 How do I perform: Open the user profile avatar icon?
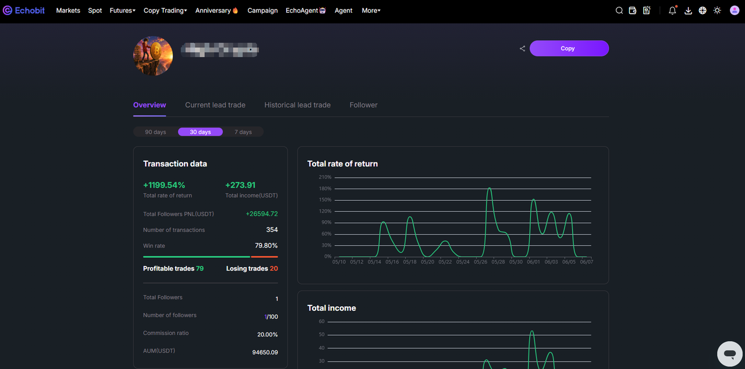click(734, 10)
